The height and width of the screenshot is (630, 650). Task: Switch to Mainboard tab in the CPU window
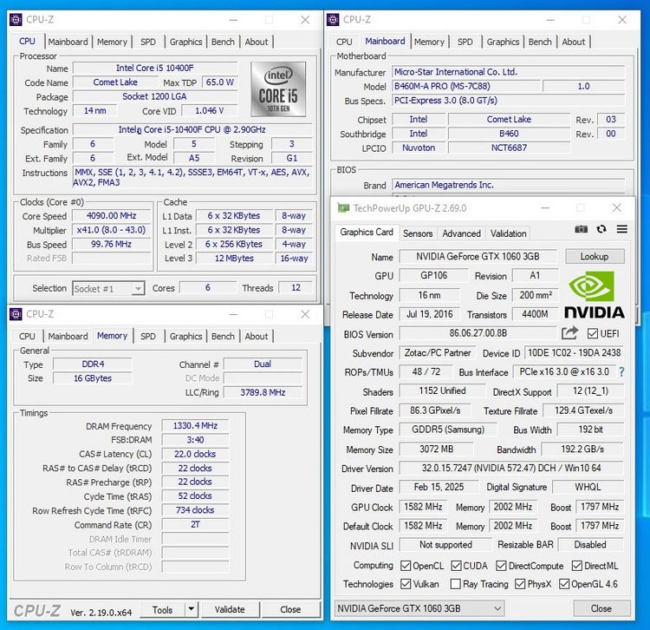[68, 42]
